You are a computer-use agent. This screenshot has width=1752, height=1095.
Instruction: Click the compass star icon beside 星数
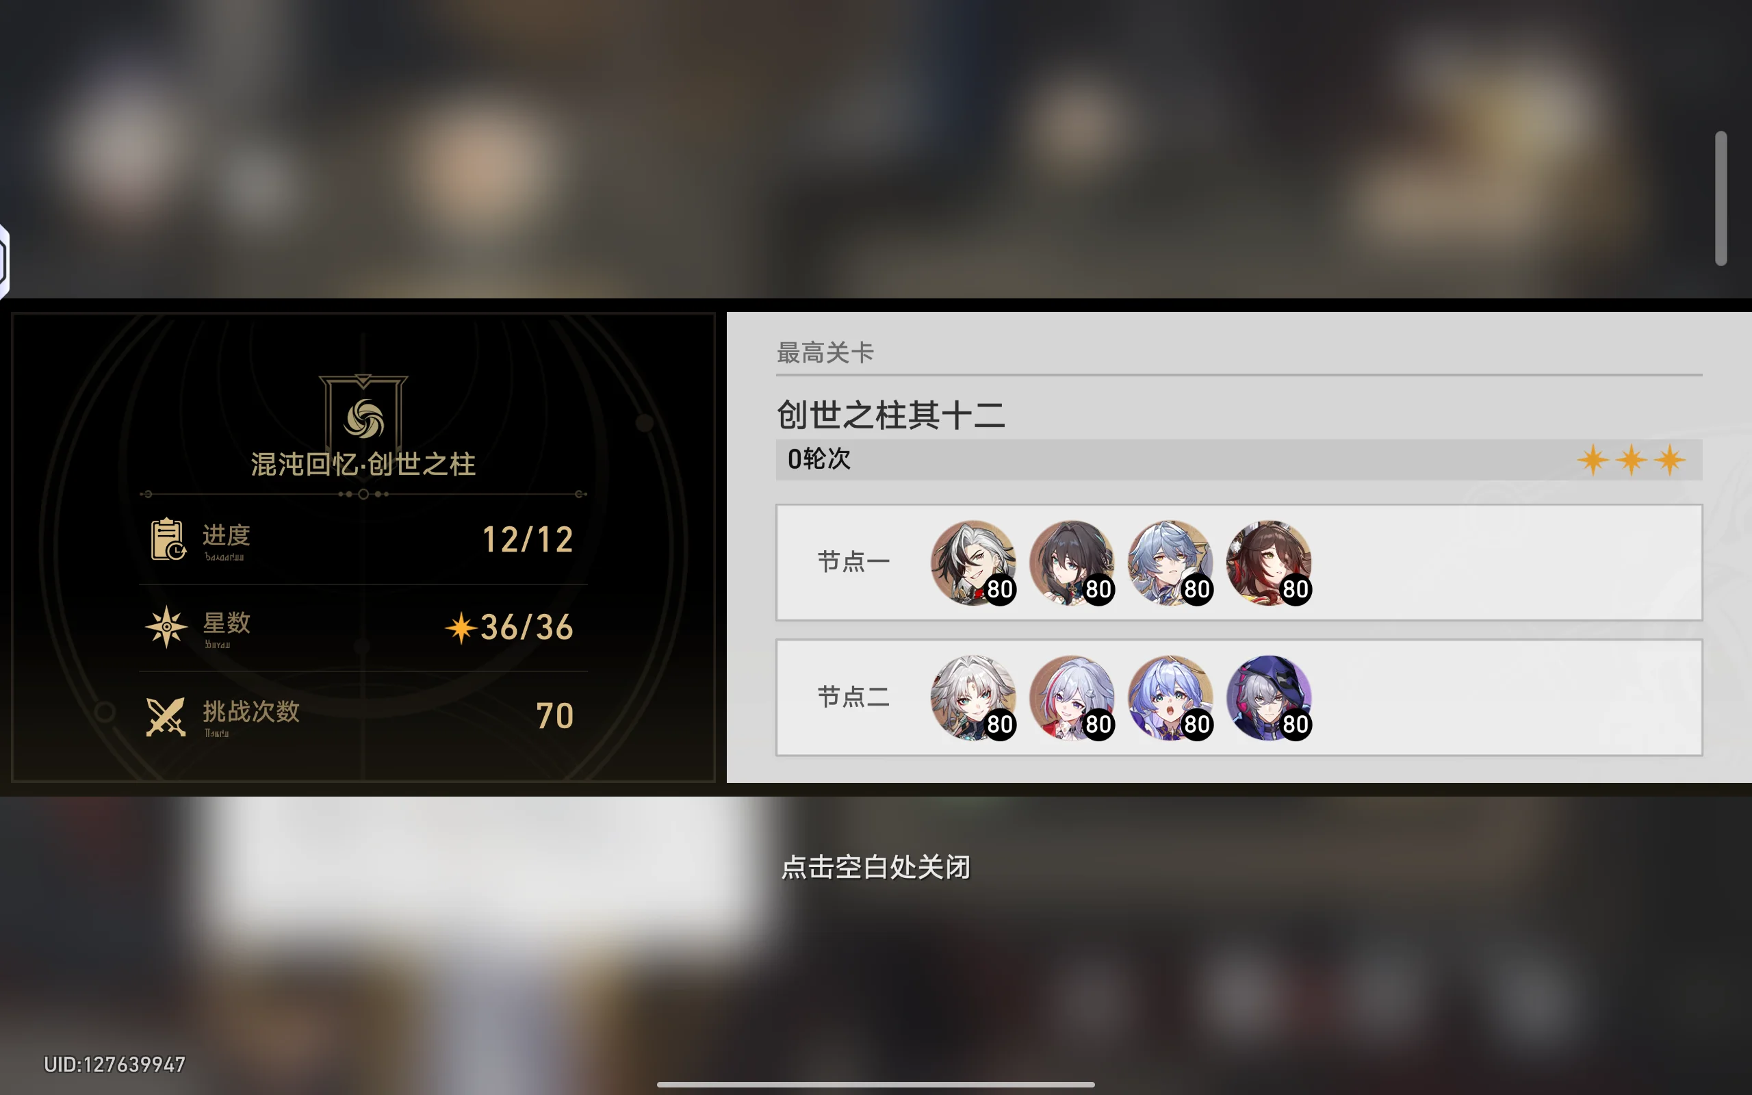click(x=166, y=626)
